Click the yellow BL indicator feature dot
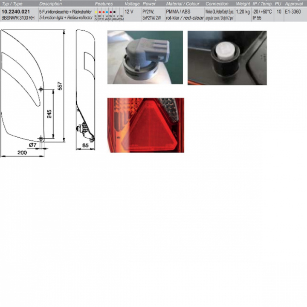Screen dimensions: 307x307 pyautogui.click(x=96, y=13)
